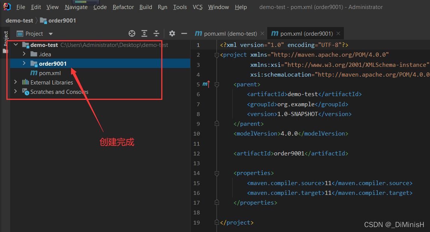
Task: Close the pom.xml (demo-test) tab
Action: click(262, 33)
